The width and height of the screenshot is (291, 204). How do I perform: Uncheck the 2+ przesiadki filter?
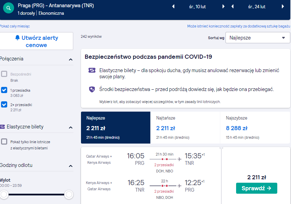(x=4, y=104)
